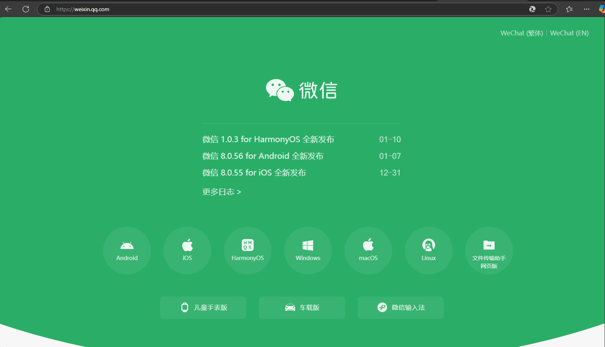Click the 01-07 date text

pos(390,156)
